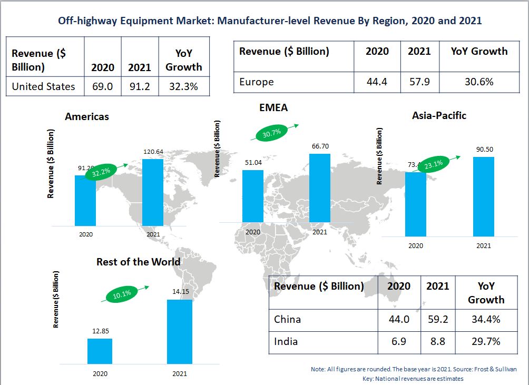Click the '90.50' data label
Image resolution: width=529 pixels, height=385 pixels.
484,150
